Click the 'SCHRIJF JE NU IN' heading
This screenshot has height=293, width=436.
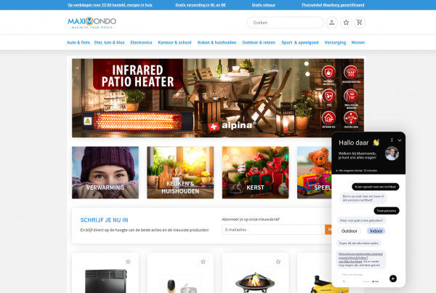(x=104, y=220)
